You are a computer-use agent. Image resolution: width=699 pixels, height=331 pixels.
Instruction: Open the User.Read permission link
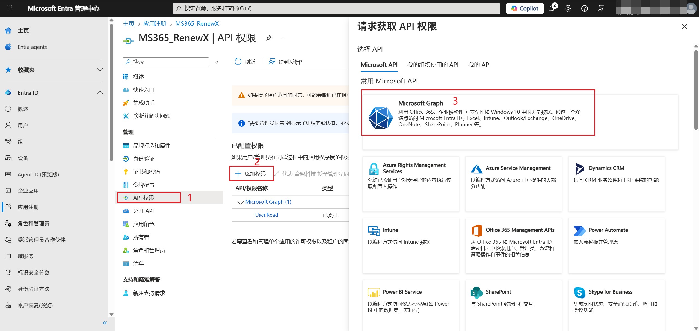(266, 215)
